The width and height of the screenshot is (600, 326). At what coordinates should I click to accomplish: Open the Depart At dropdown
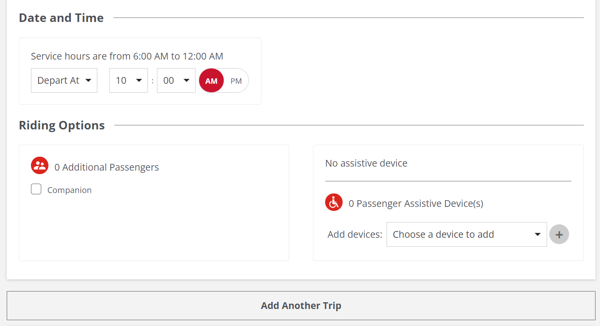pyautogui.click(x=64, y=81)
